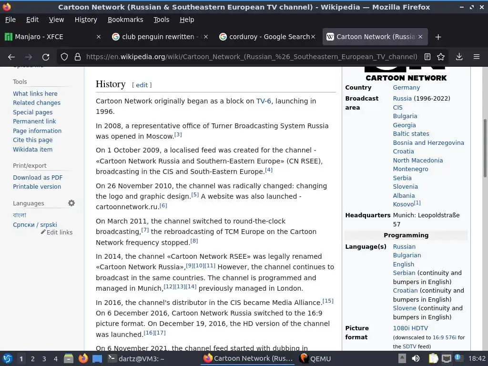The image size is (488, 366).
Task: Open the notification tray icon with alert badge
Action: coord(458,358)
